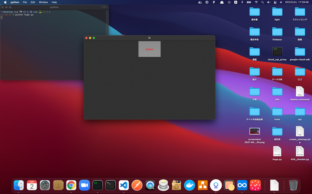312x194 pixels.
Task: Open the recycle box app in the Dock
Action: pyautogui.click(x=176, y=185)
